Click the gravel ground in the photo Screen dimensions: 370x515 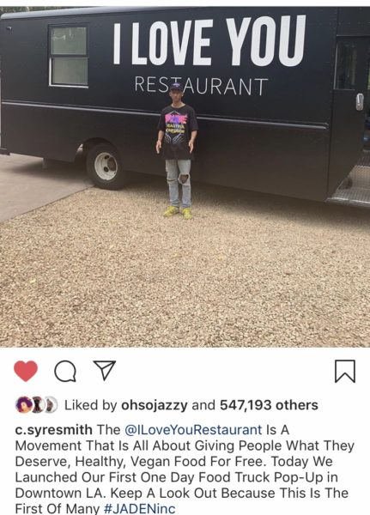[x=184, y=282]
